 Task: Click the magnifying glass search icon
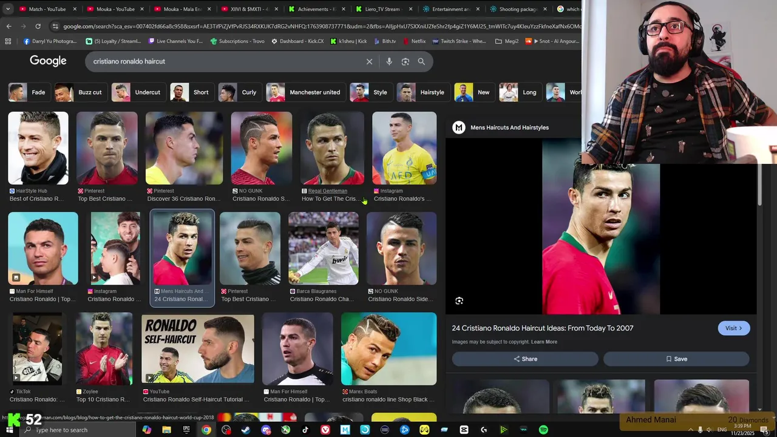click(421, 61)
